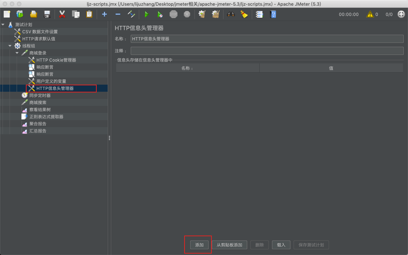Click the Paste clipboard icon
Screen dimensions: 408x255
tap(89, 14)
